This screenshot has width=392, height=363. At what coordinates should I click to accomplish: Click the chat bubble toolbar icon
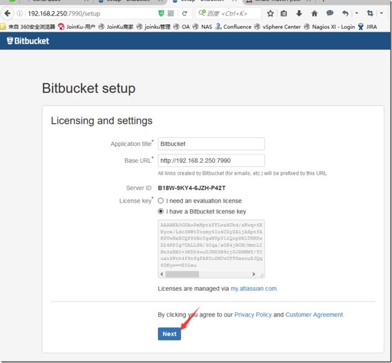point(330,13)
